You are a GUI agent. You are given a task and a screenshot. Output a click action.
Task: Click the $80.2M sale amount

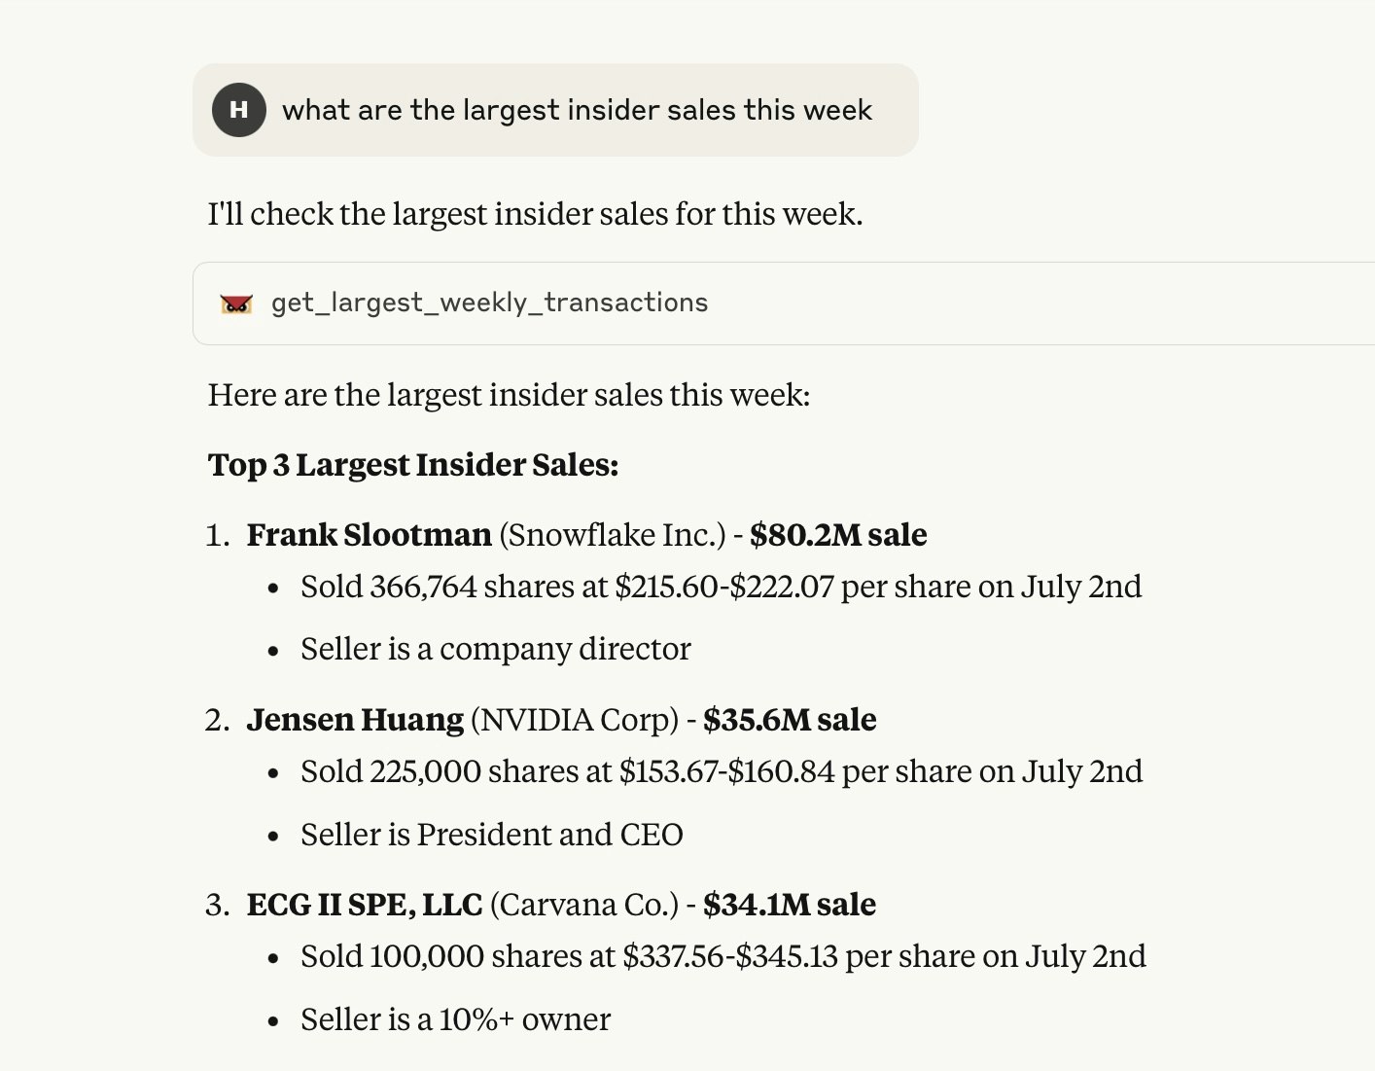(838, 535)
